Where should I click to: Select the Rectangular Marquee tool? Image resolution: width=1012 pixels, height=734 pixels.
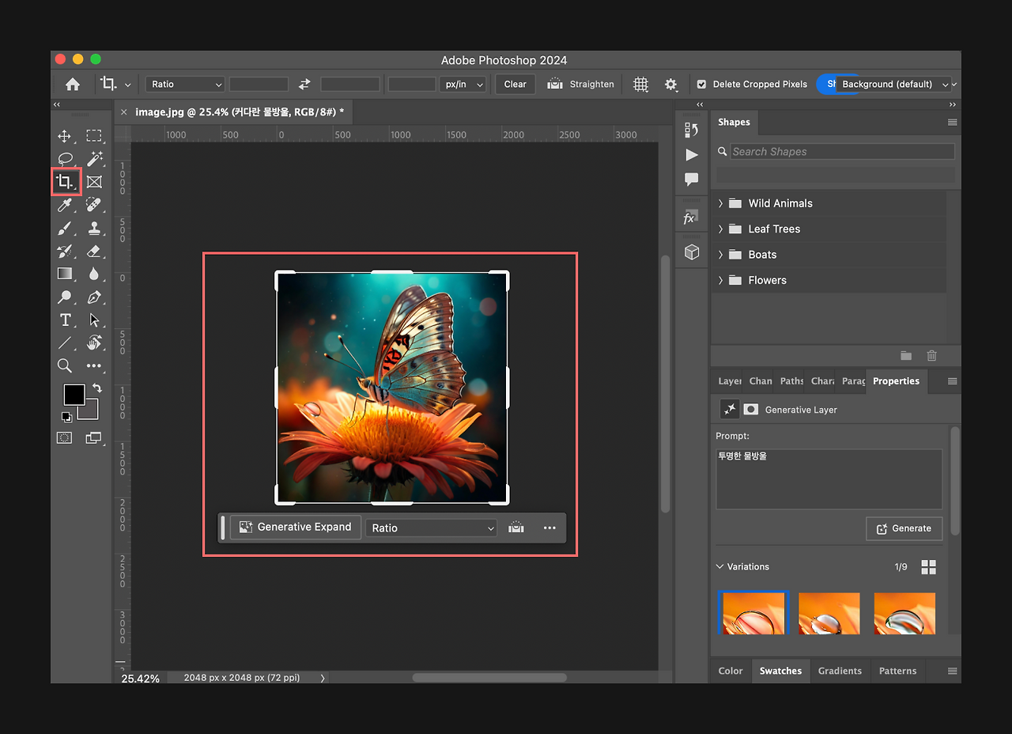click(x=94, y=136)
